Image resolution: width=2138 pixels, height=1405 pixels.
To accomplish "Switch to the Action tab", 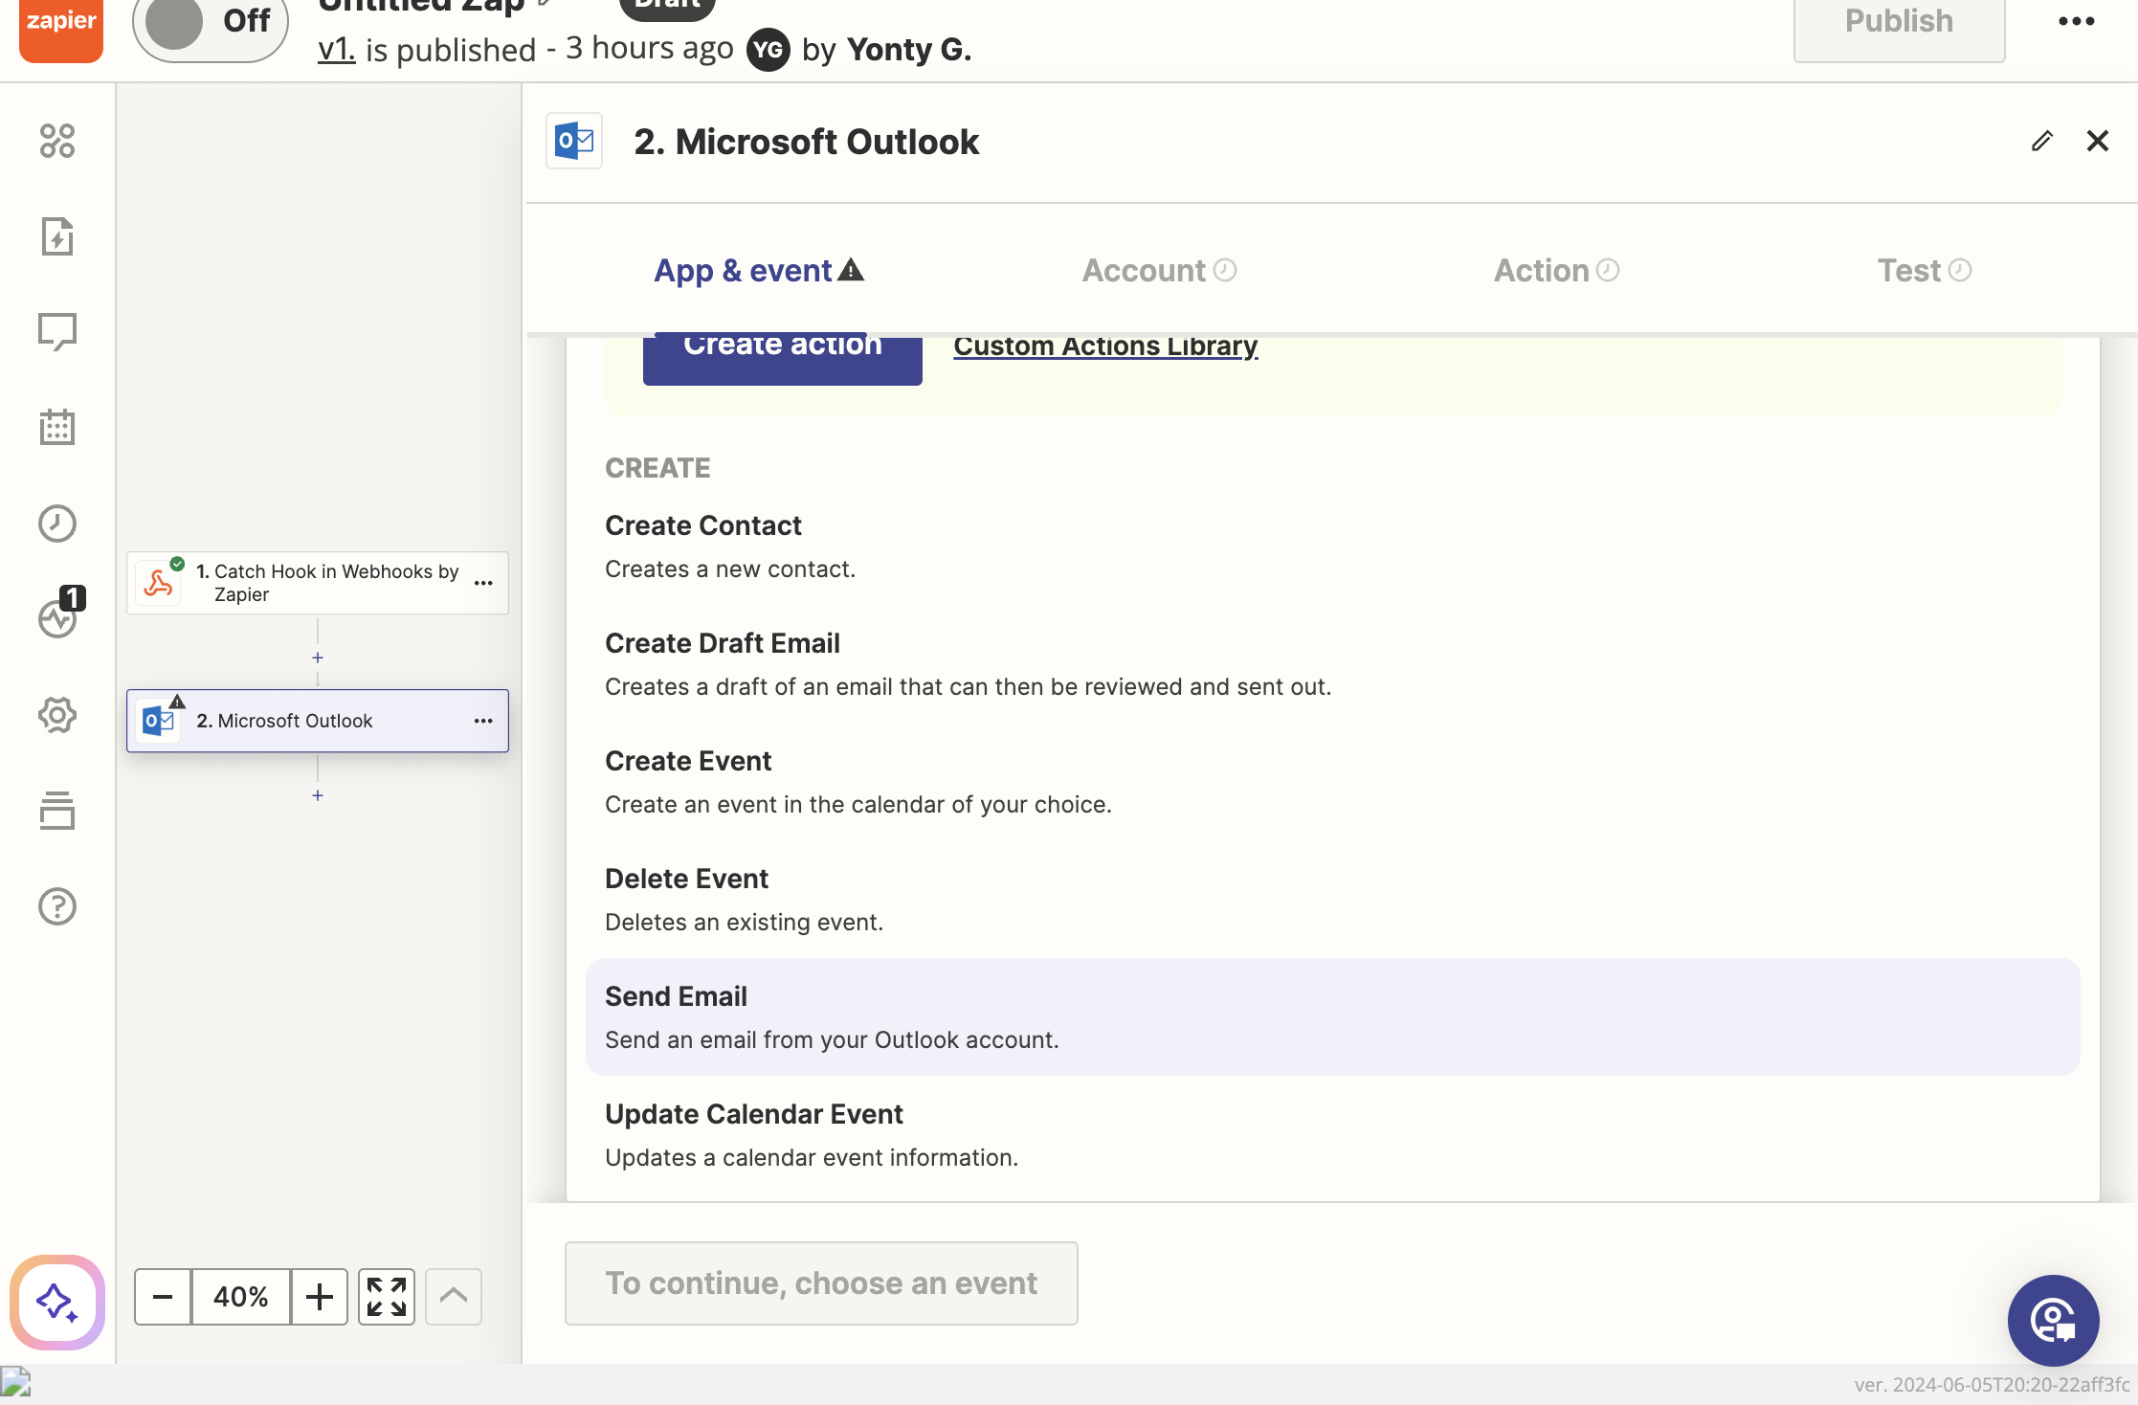I will click(x=1556, y=271).
